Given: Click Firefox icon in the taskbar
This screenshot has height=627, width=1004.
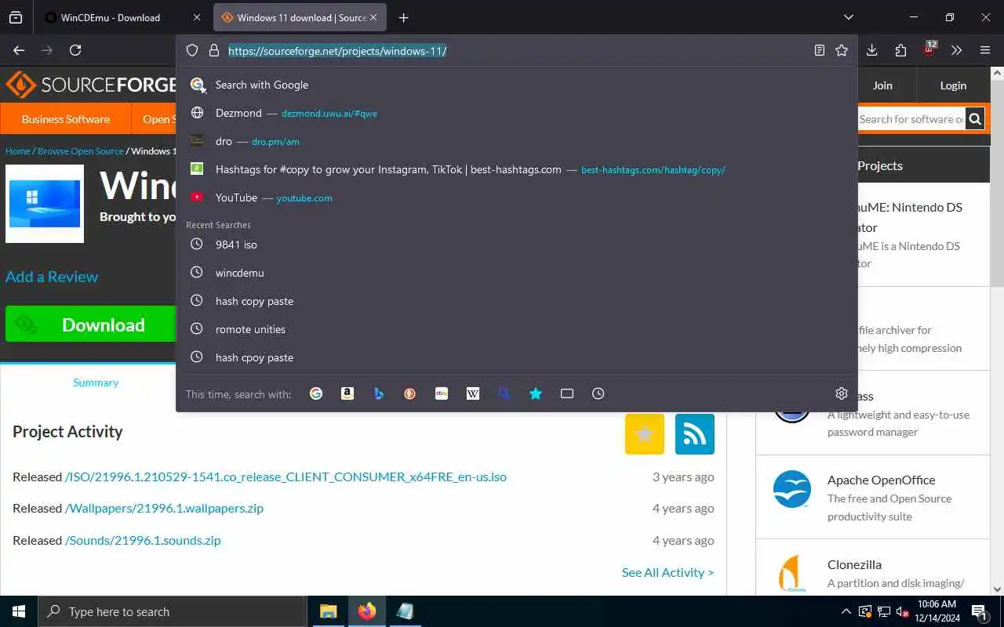Looking at the screenshot, I should pos(367,611).
